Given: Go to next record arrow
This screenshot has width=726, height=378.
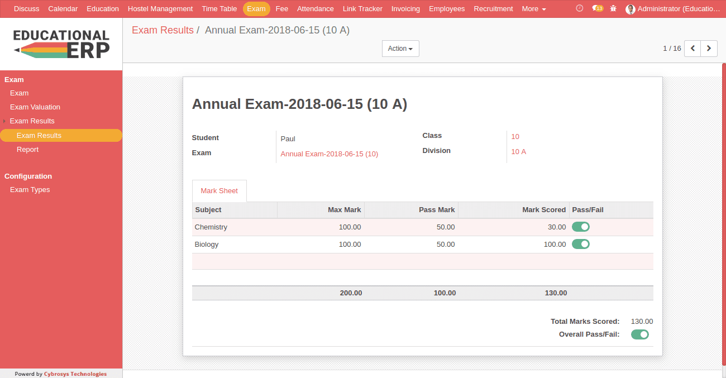Looking at the screenshot, I should (709, 49).
